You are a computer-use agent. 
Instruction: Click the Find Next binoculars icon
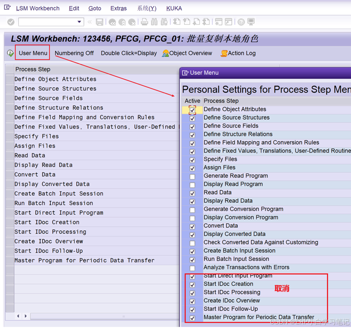click(x=164, y=22)
